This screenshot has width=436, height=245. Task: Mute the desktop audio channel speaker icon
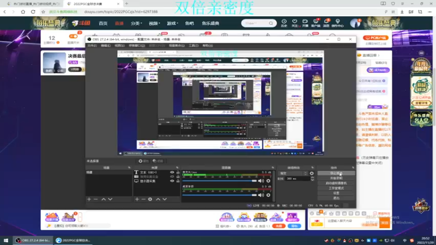pyautogui.click(x=261, y=195)
